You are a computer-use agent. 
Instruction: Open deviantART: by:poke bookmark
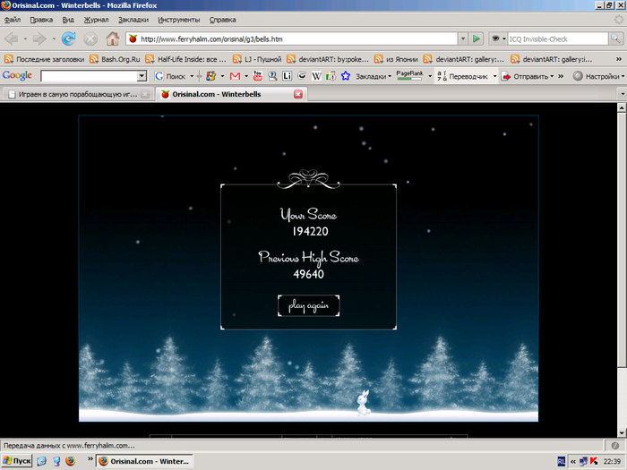(x=328, y=59)
